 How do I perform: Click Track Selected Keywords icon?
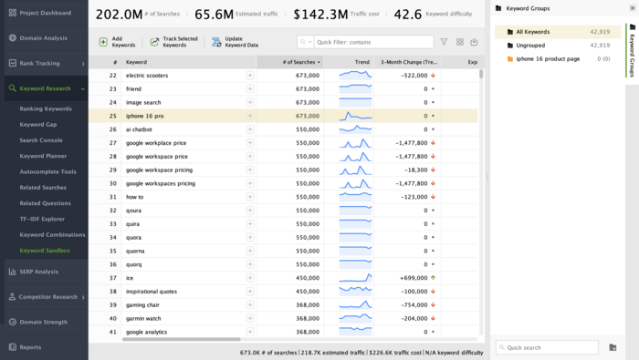pyautogui.click(x=154, y=42)
